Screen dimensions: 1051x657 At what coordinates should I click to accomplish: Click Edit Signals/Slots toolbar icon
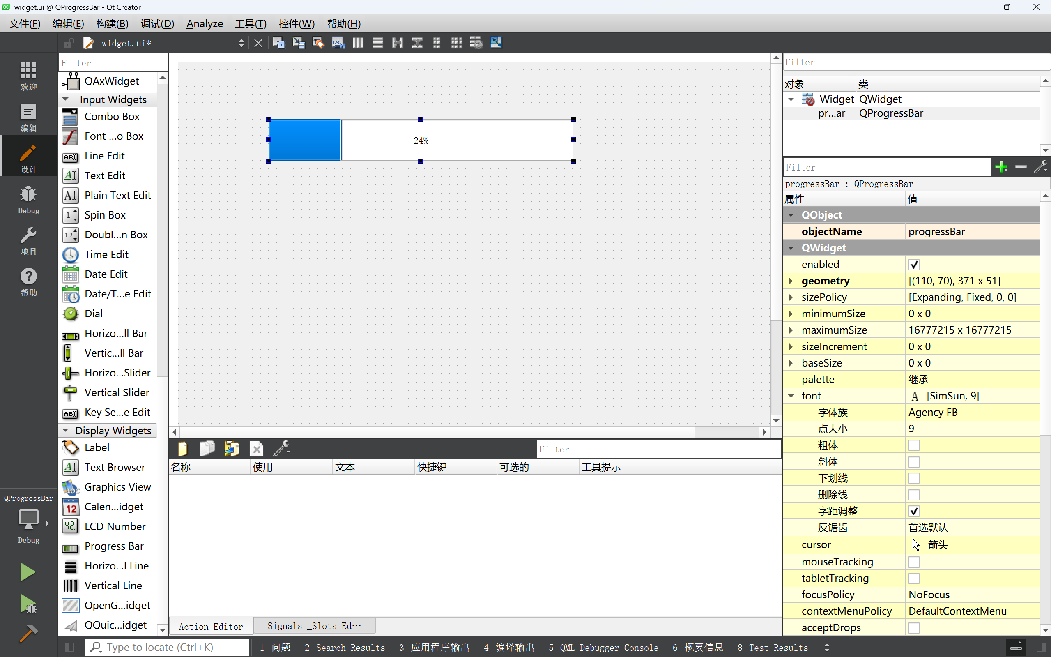point(298,43)
